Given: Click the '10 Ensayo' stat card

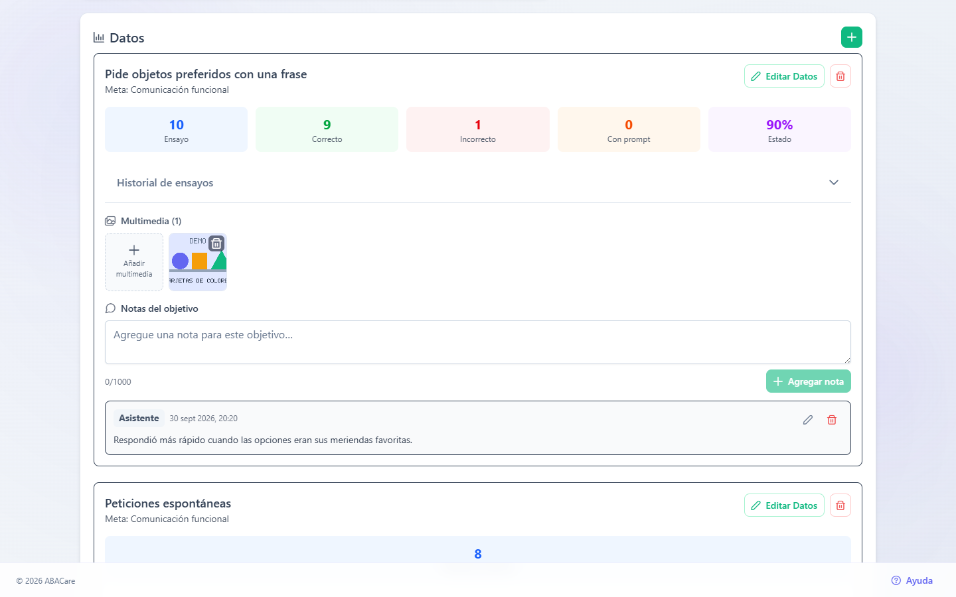Looking at the screenshot, I should [177, 129].
